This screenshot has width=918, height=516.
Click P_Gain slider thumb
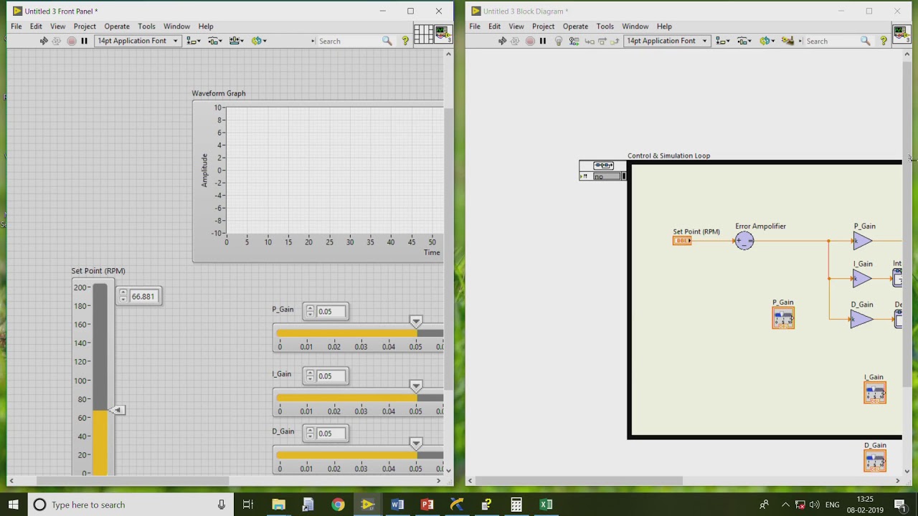tap(416, 322)
